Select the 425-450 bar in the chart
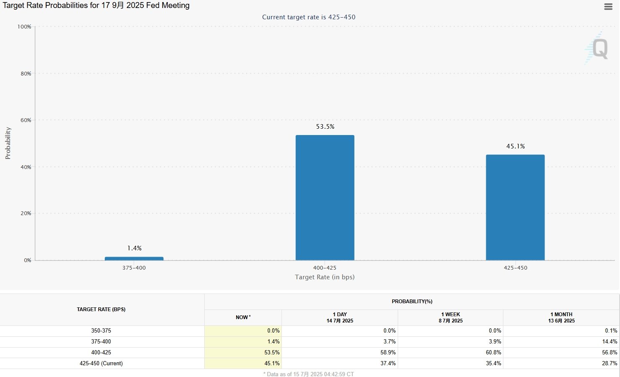 515,207
